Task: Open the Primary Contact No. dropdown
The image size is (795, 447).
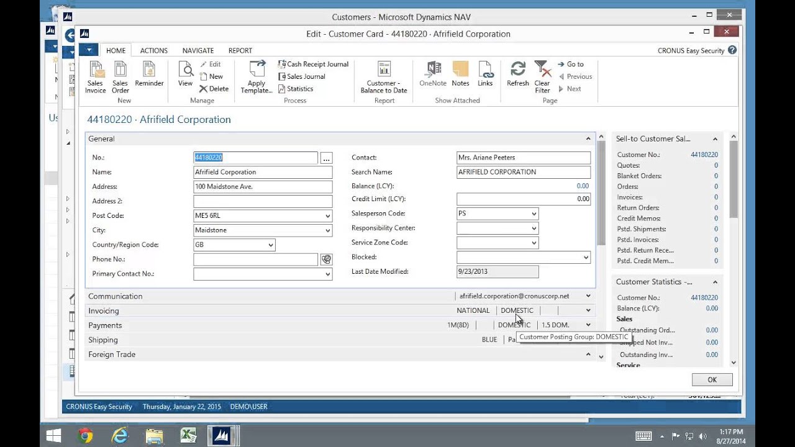Action: click(x=327, y=274)
